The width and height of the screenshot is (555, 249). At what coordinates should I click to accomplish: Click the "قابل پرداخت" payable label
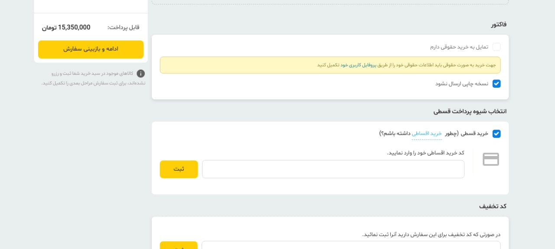click(122, 27)
